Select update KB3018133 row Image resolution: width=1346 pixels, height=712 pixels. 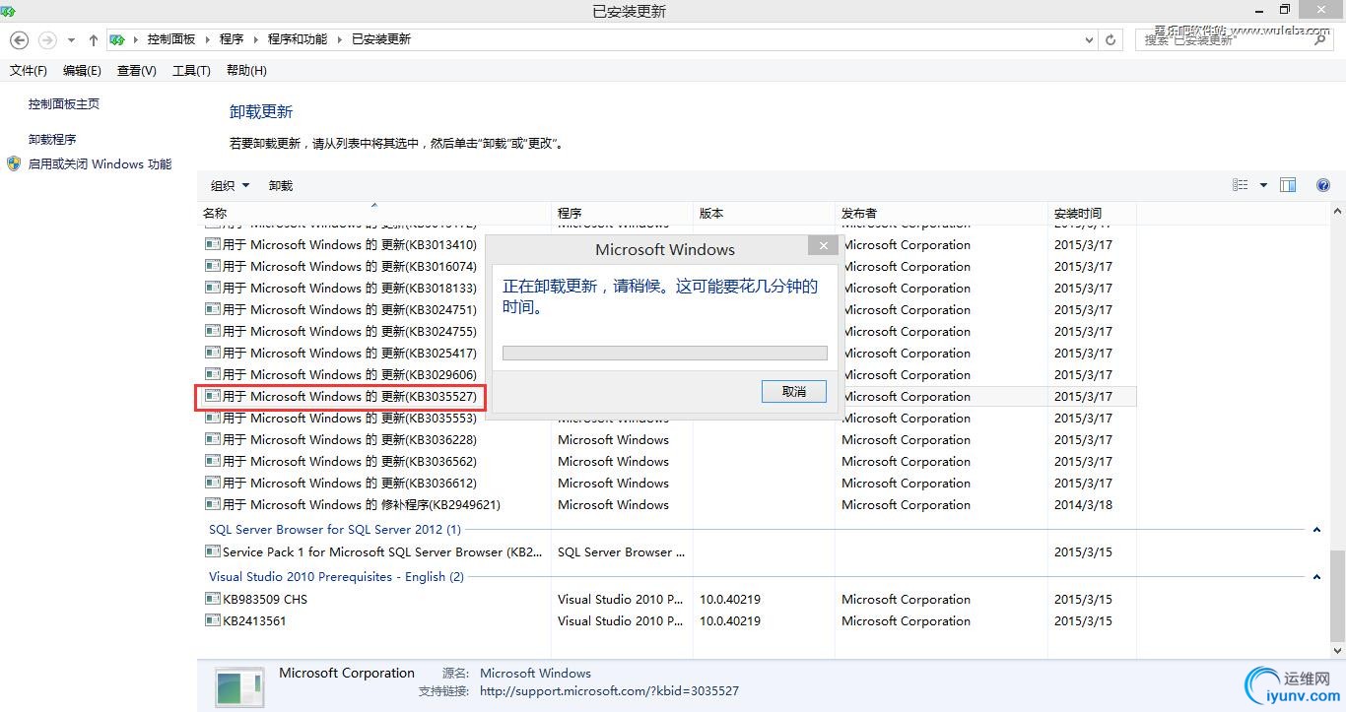(667, 289)
